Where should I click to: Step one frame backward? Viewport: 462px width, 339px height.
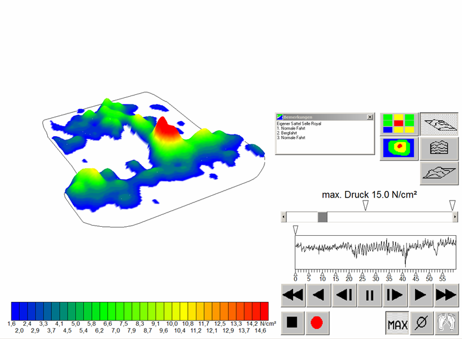(344, 295)
